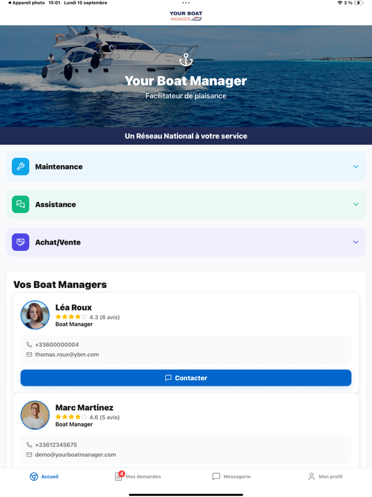
Task: Email thomas.roux@ybm.com
Action: pyautogui.click(x=67, y=355)
